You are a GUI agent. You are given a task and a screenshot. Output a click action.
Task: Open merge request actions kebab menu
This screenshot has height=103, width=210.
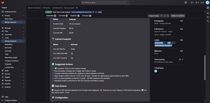pos(168,16)
